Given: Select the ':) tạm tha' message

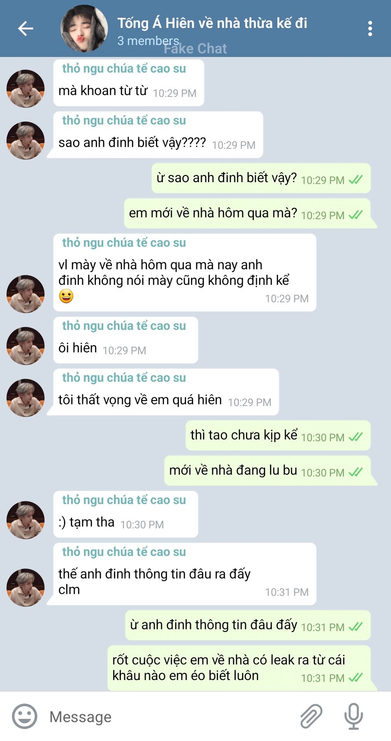Looking at the screenshot, I should [126, 514].
